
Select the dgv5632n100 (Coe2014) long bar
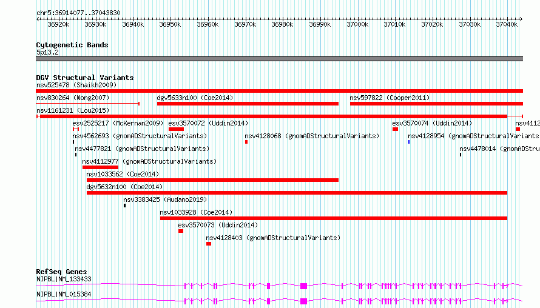tap(297, 193)
